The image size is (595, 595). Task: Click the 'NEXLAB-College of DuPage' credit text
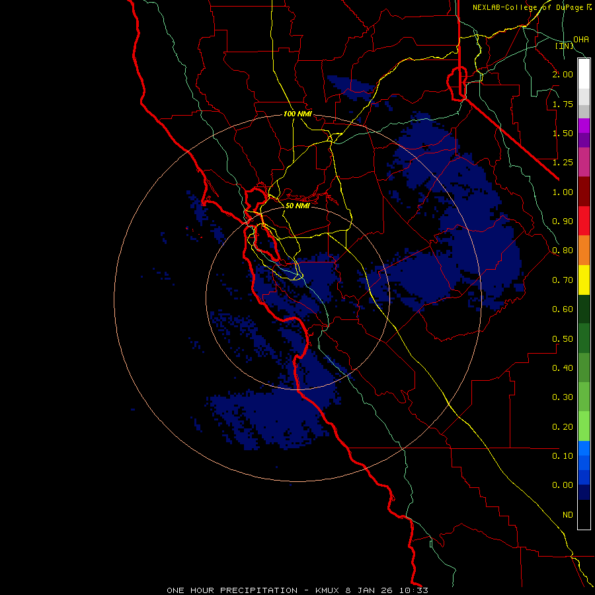coord(528,7)
